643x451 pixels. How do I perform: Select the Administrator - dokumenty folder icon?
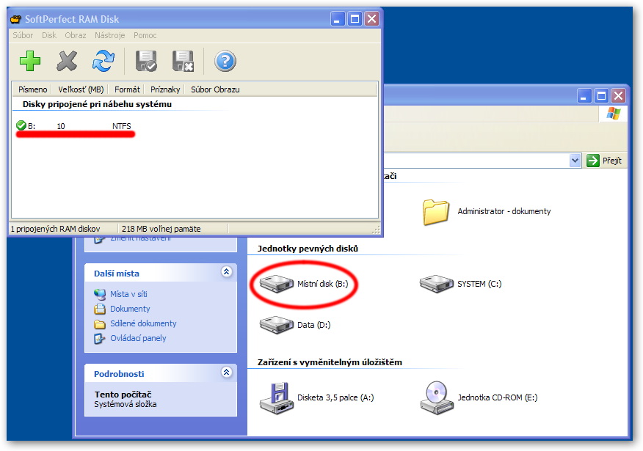[435, 212]
